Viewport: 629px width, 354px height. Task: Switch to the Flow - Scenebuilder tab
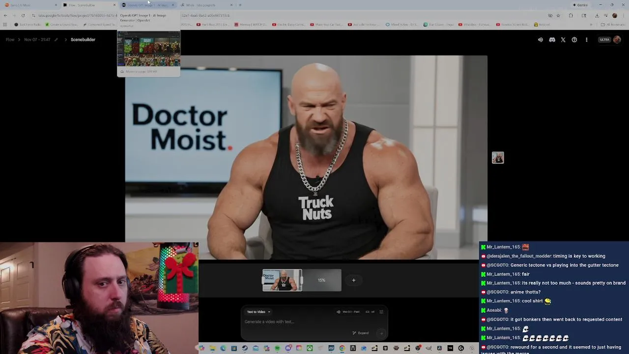click(88, 5)
